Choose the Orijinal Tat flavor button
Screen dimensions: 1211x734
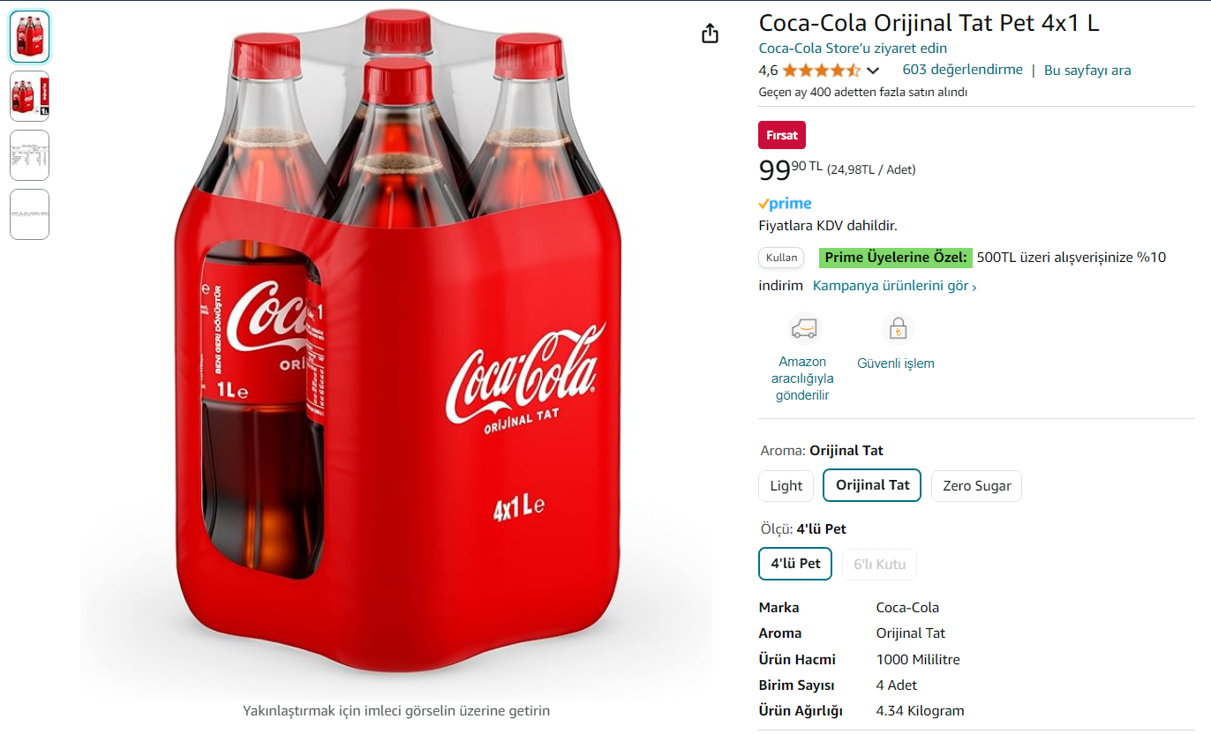pyautogui.click(x=872, y=485)
